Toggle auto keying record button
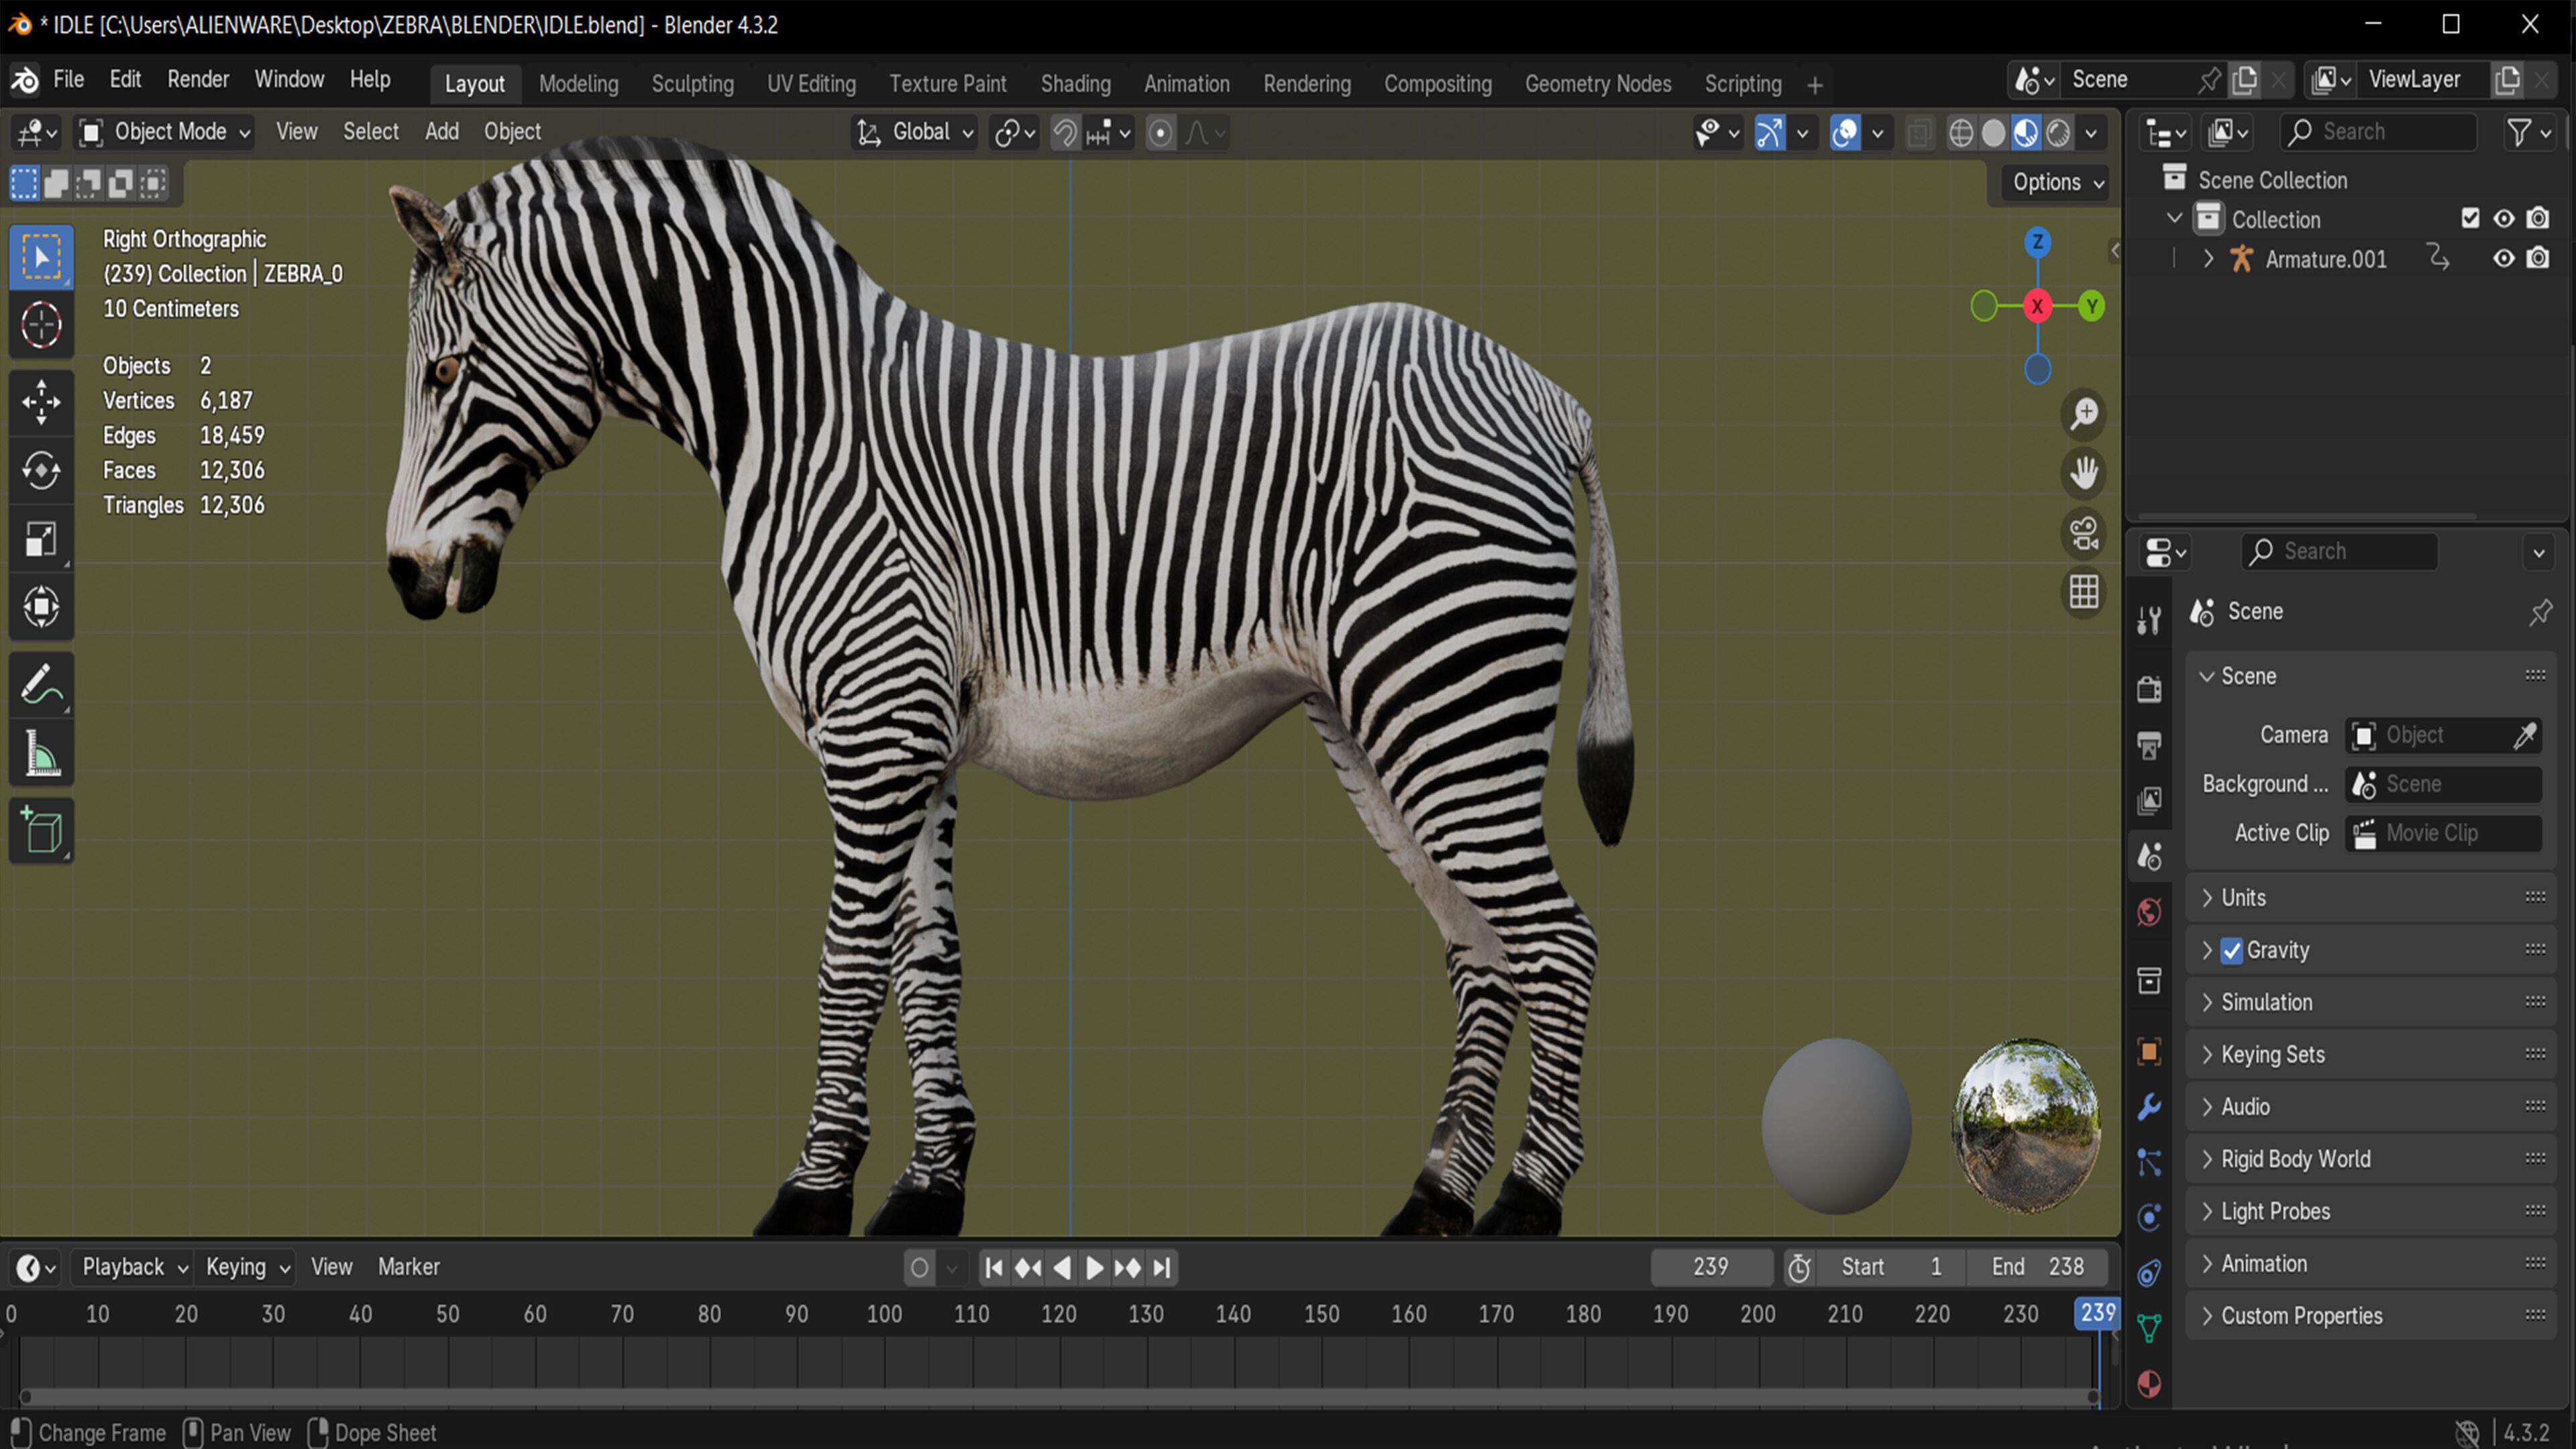The width and height of the screenshot is (2576, 1449). coord(919,1268)
